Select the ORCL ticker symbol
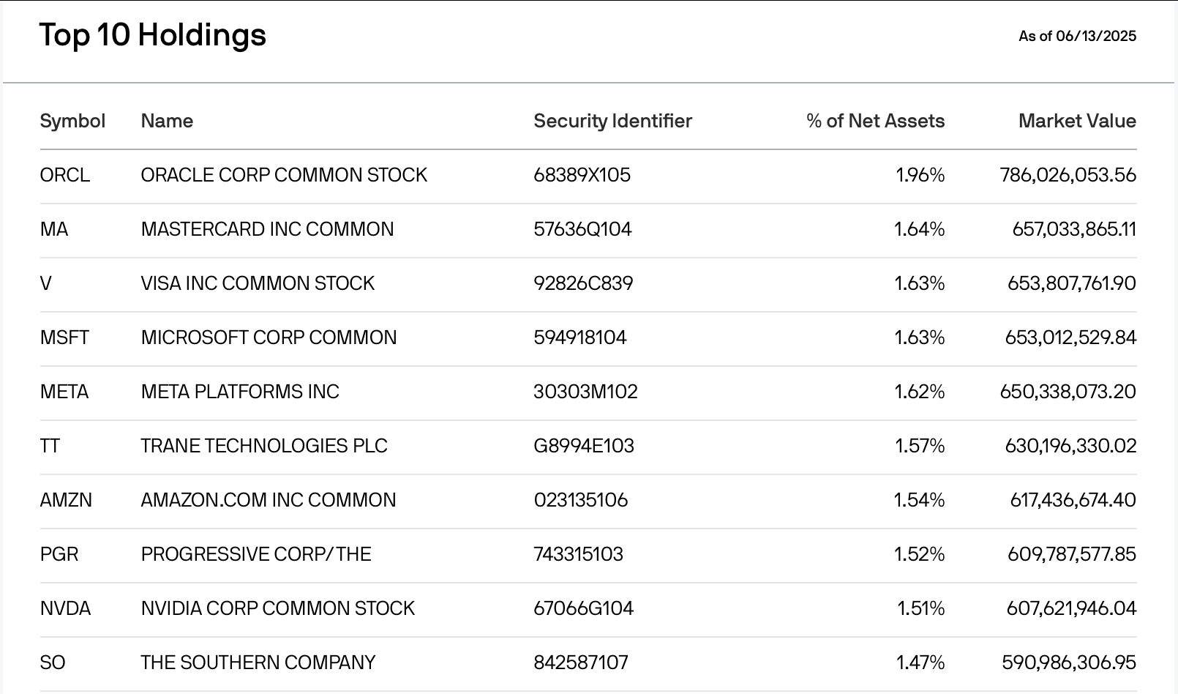The image size is (1178, 694). pyautogui.click(x=65, y=175)
